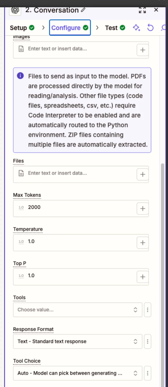168x387 pixels.
Task: Expand the panel with the arrows icon
Action: click(142, 10)
